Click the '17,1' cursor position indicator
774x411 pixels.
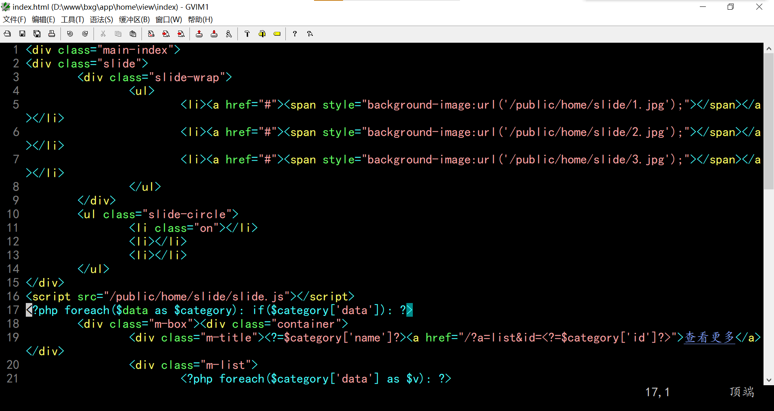657,392
